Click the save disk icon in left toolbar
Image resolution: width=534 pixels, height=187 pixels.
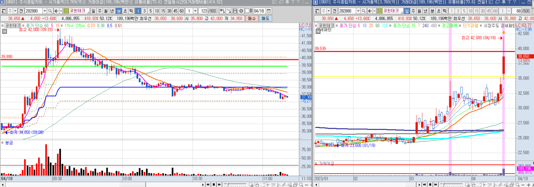coord(235,11)
